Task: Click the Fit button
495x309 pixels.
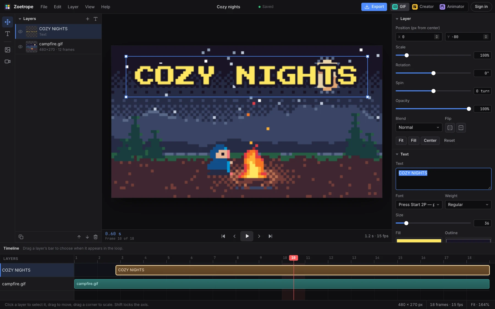Action: coord(401,141)
